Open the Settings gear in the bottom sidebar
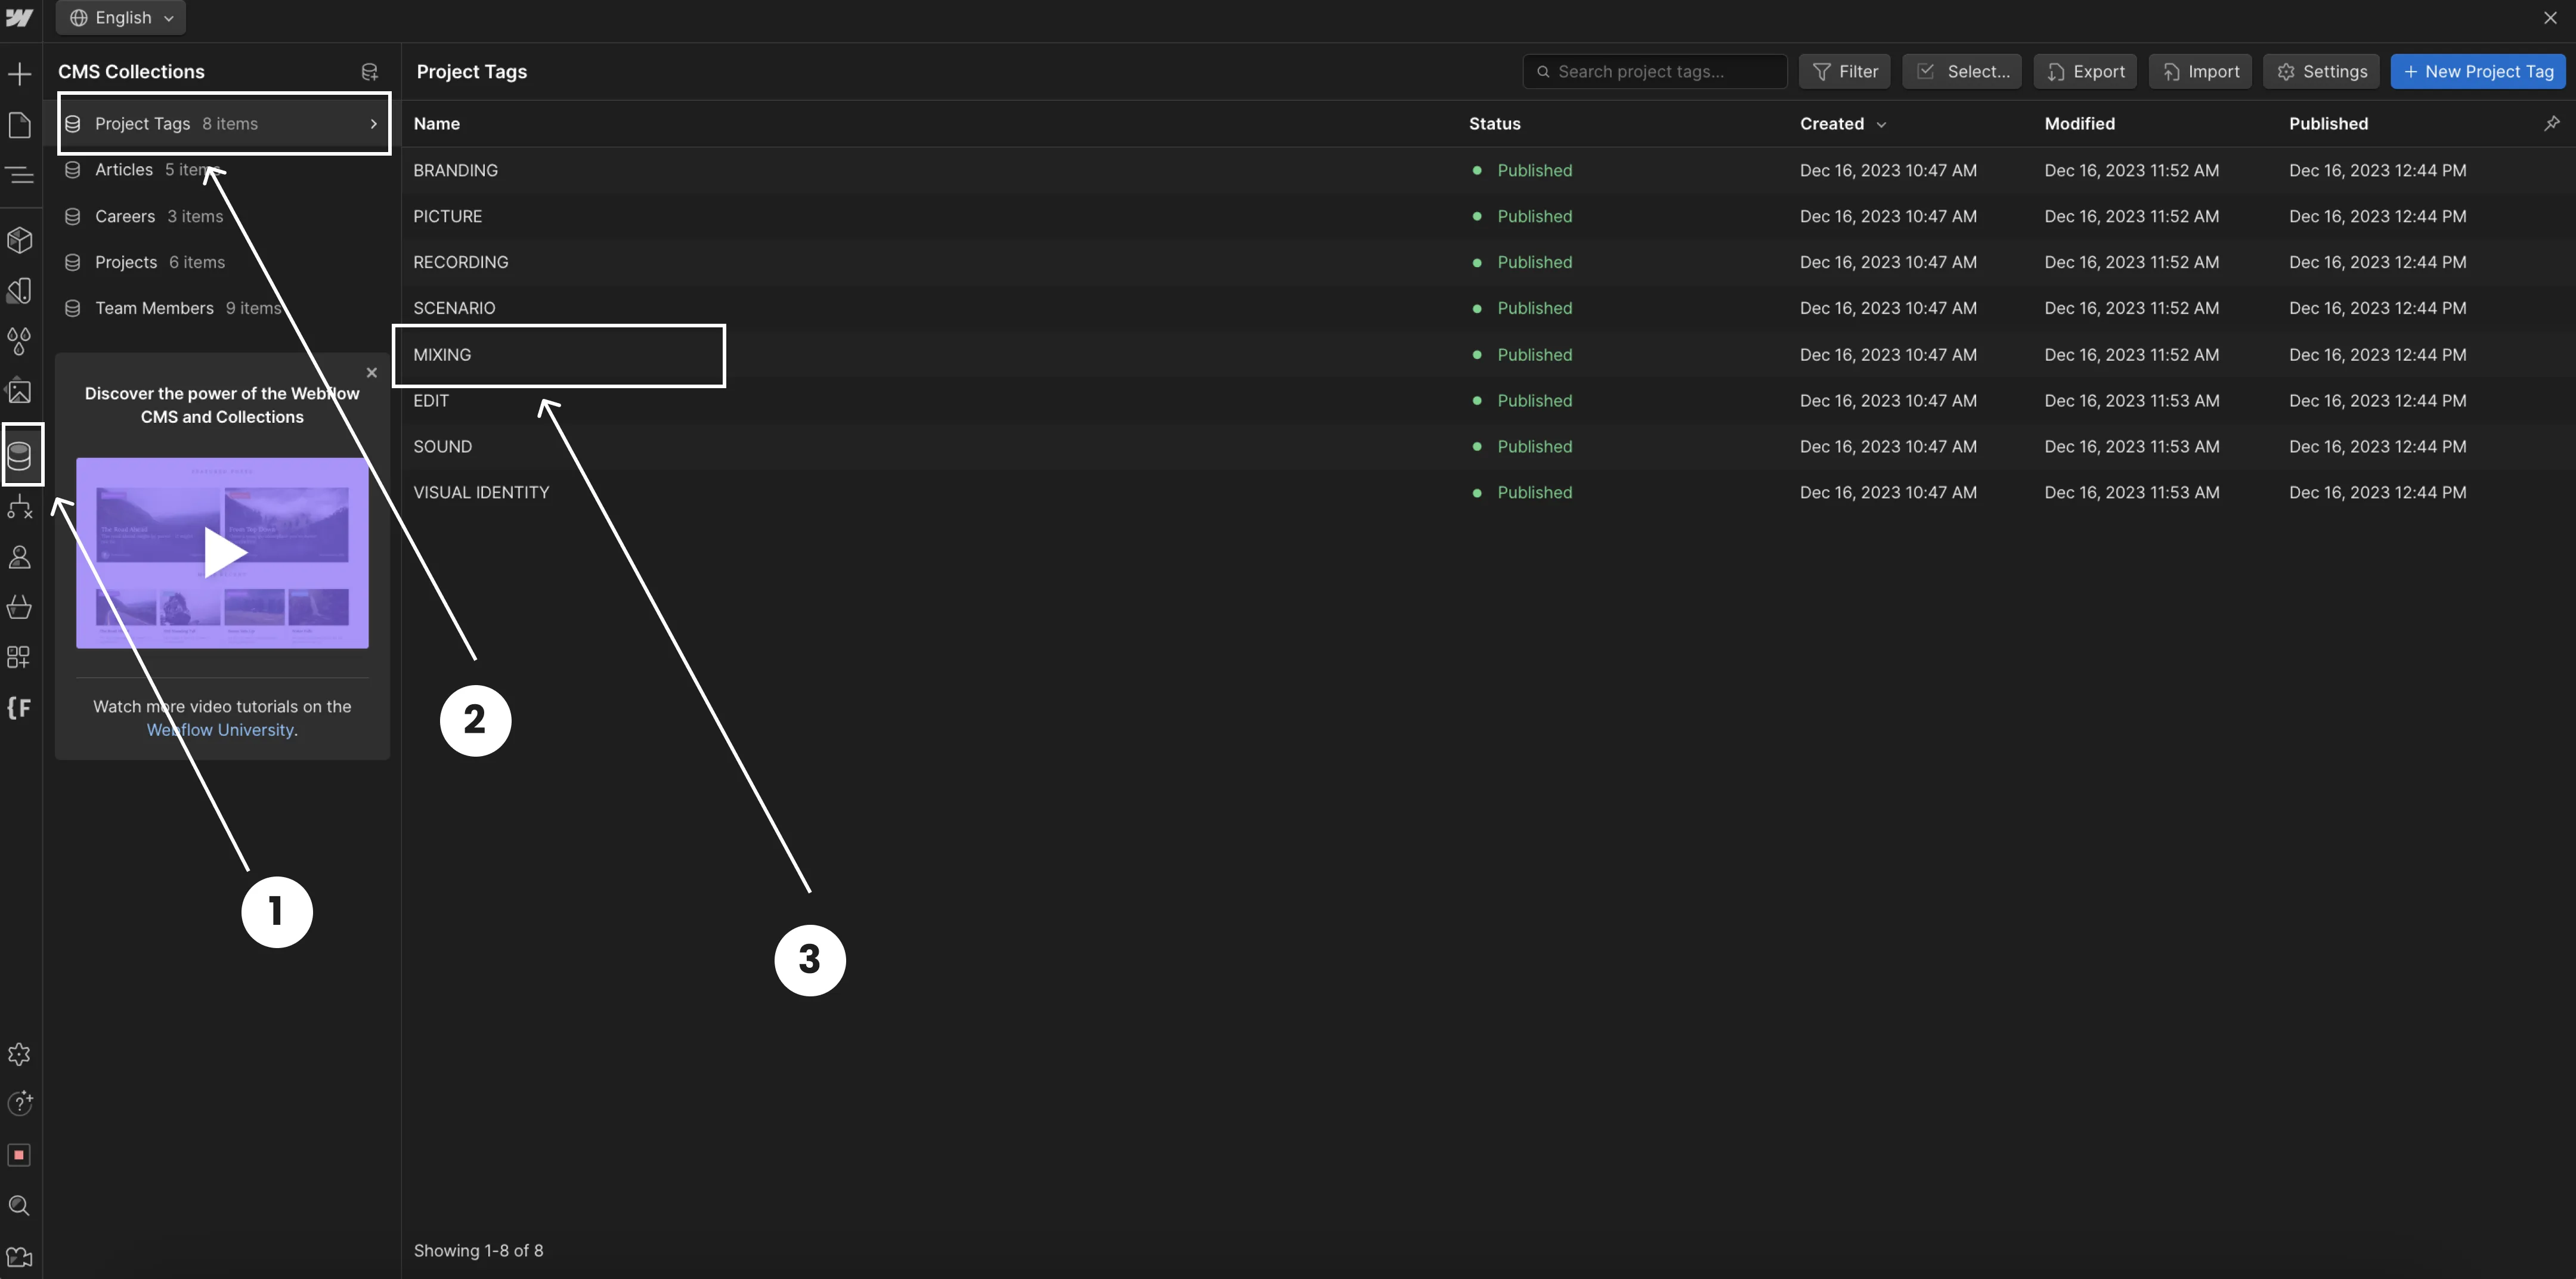Image resolution: width=2576 pixels, height=1279 pixels. (x=20, y=1054)
